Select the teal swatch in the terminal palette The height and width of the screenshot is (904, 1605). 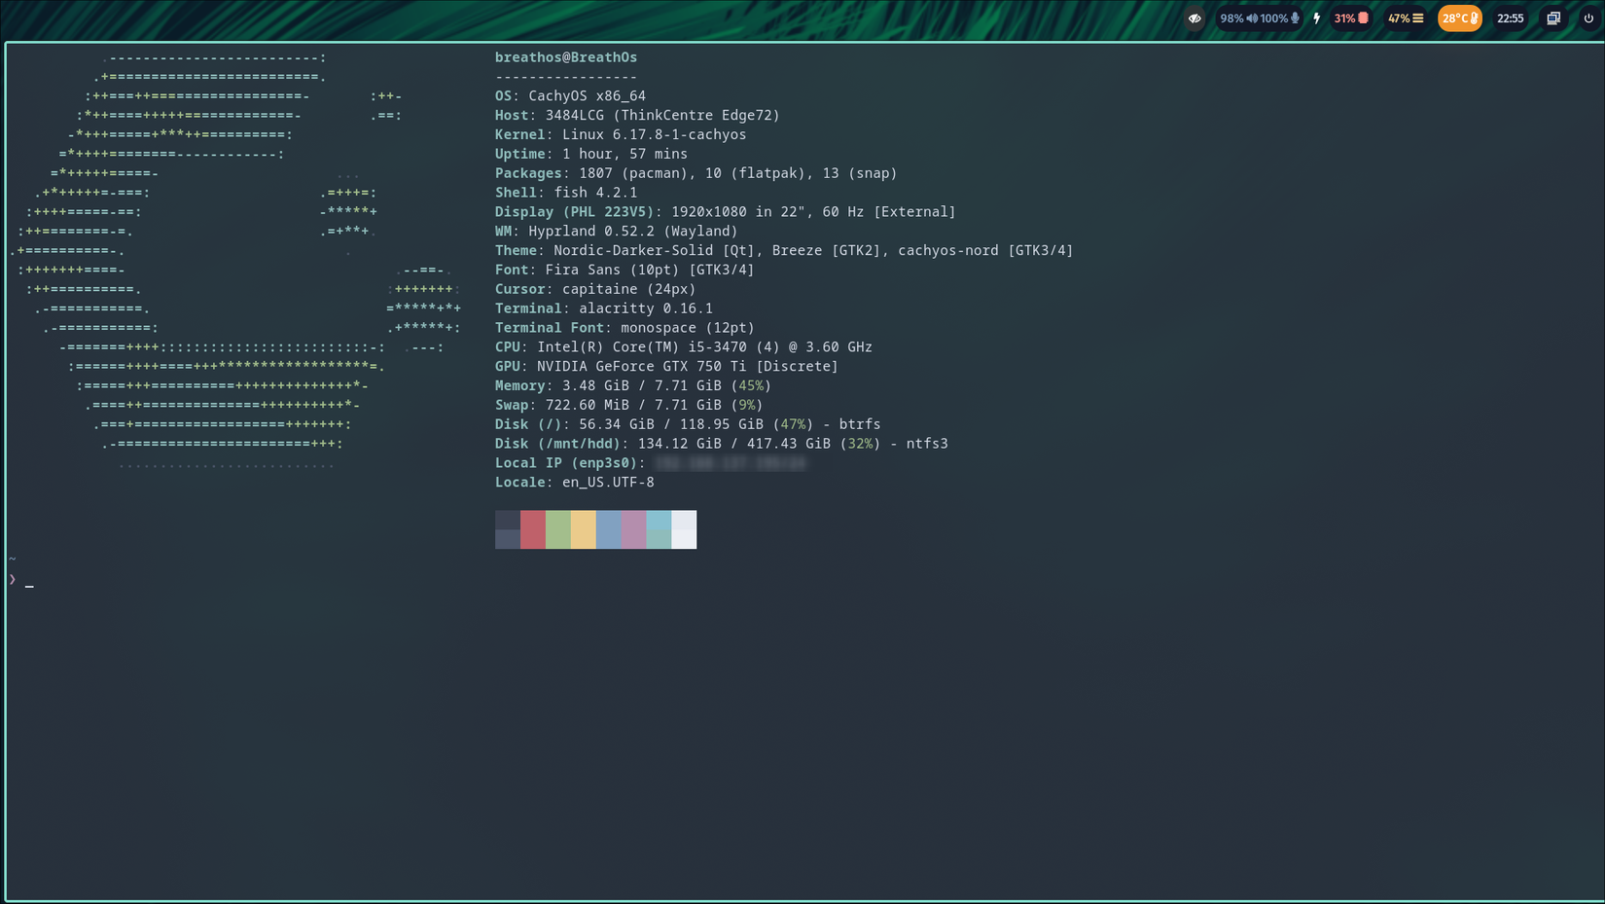[659, 529]
